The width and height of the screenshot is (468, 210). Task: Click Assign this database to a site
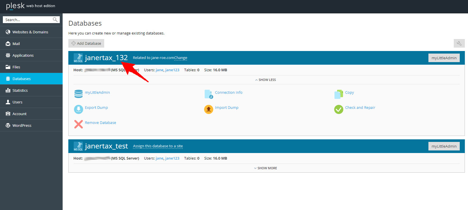pyautogui.click(x=158, y=146)
